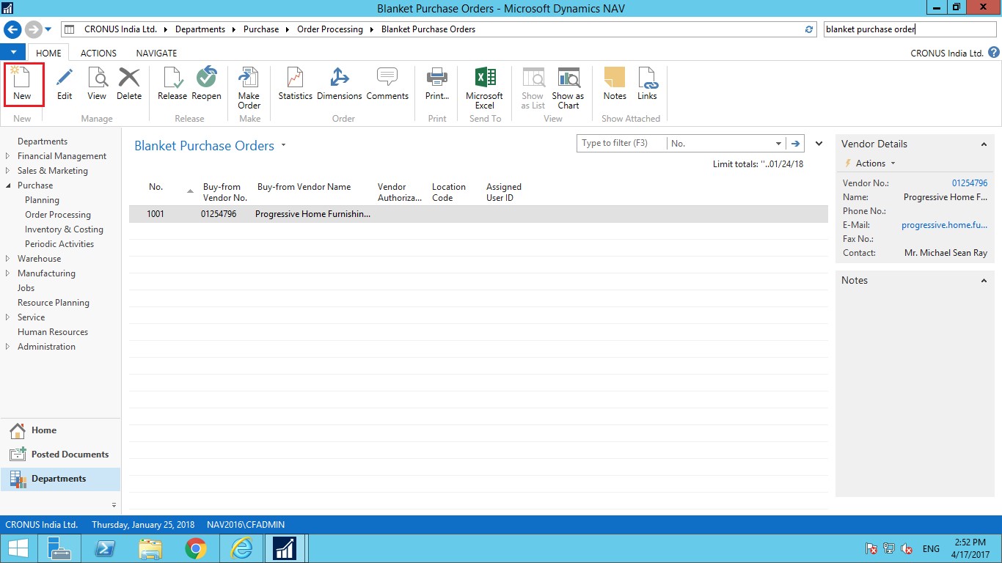The width and height of the screenshot is (1002, 563).
Task: Open the Edit action in ribbon
Action: click(x=65, y=84)
